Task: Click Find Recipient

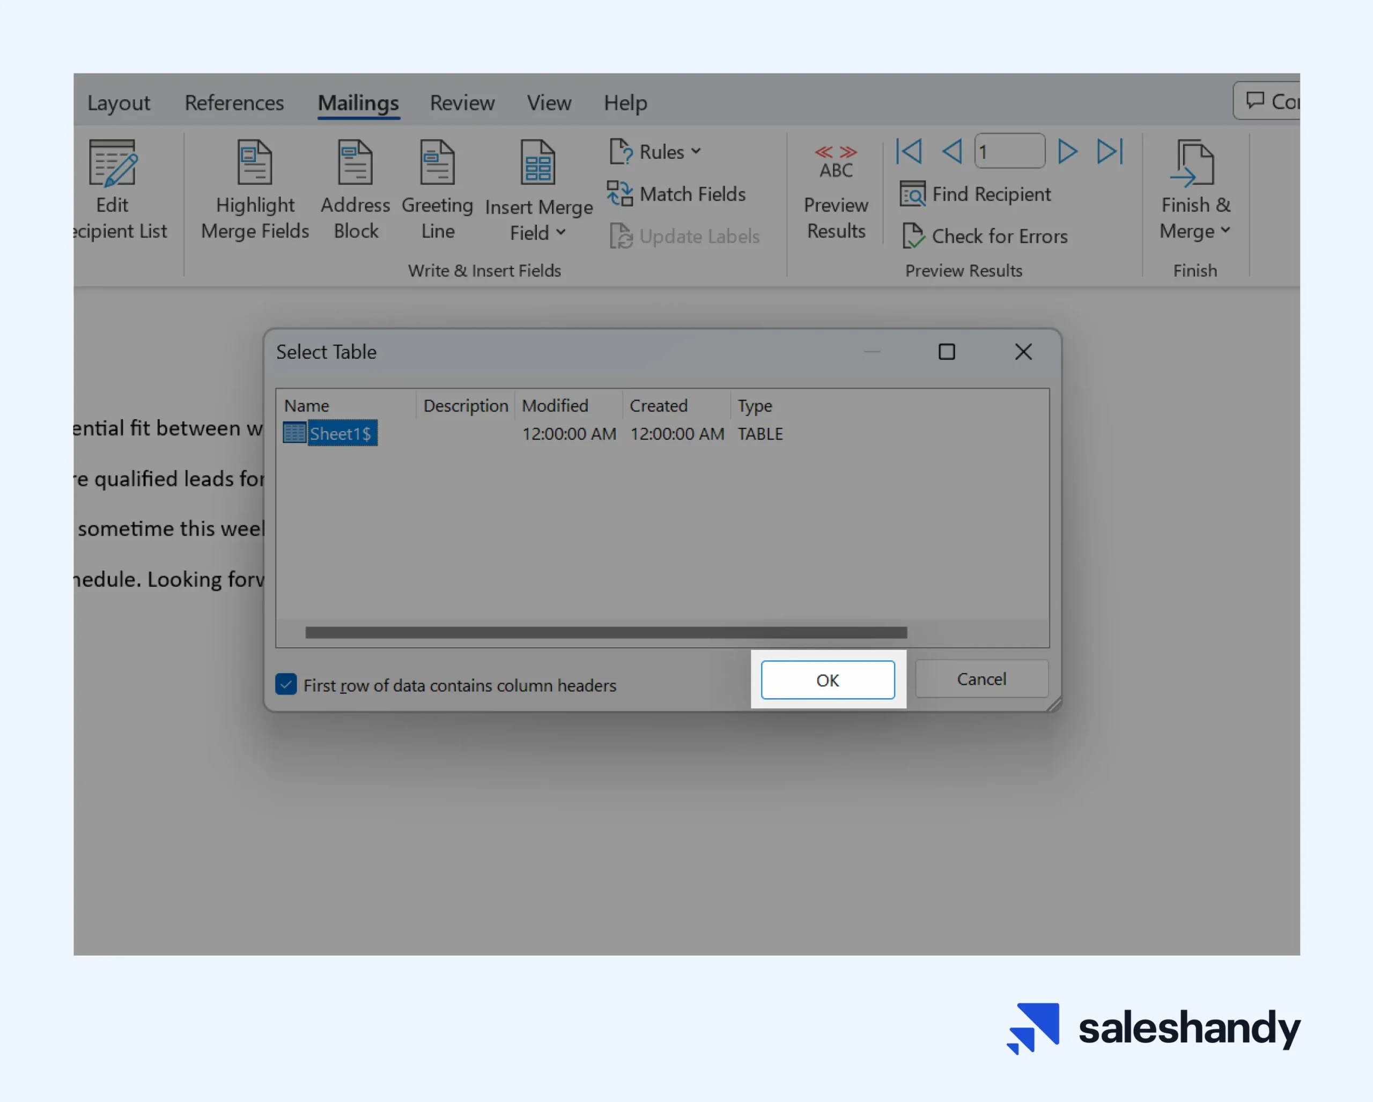Action: tap(975, 194)
